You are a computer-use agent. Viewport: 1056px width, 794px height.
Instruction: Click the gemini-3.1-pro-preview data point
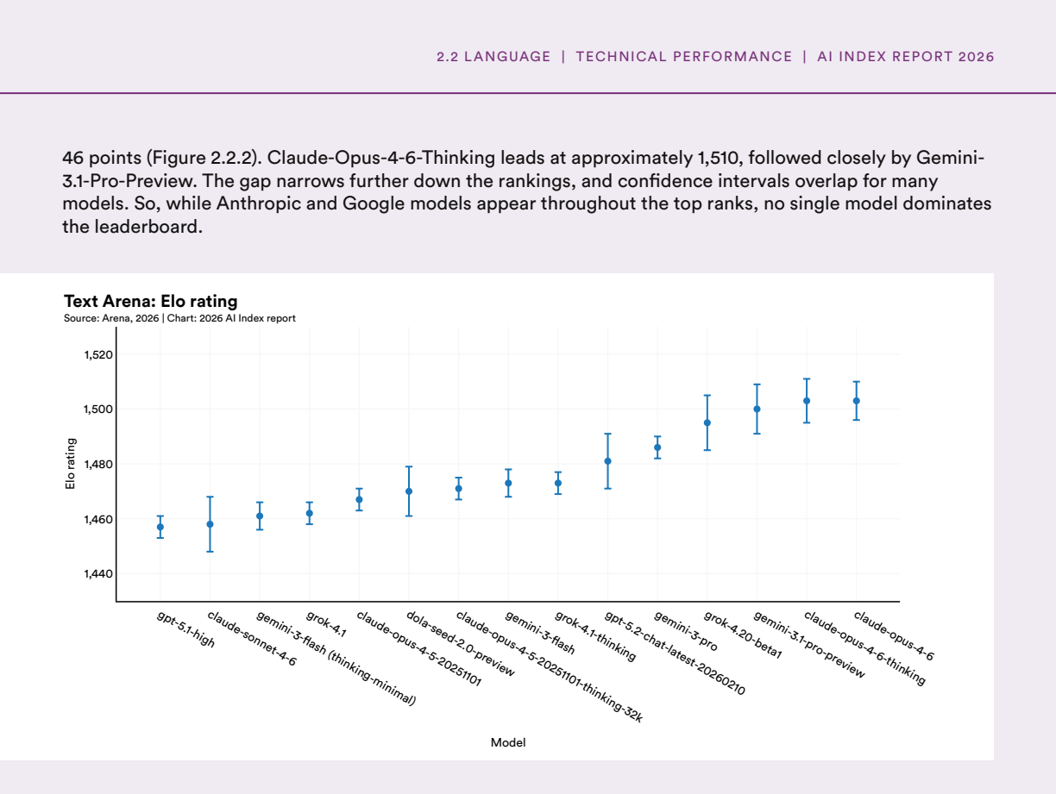(757, 409)
